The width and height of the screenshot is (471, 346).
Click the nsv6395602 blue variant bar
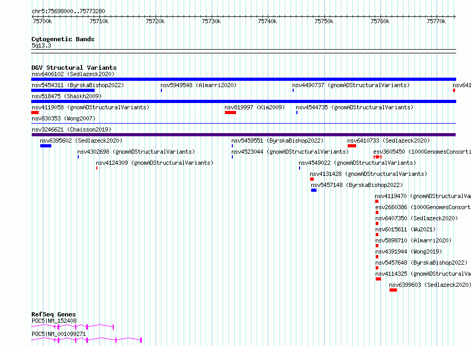[x=46, y=146]
